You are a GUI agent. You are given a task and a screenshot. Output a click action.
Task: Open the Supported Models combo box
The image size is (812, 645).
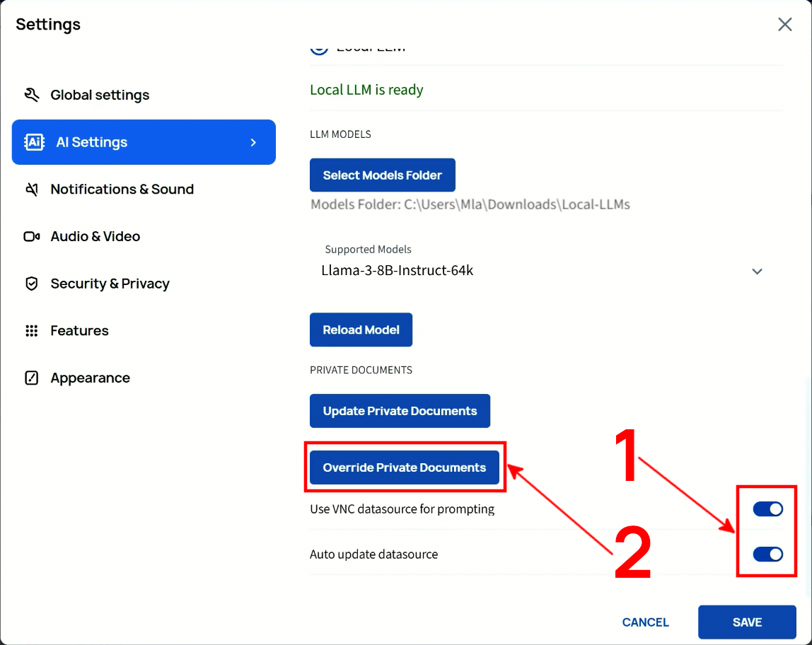pyautogui.click(x=538, y=270)
